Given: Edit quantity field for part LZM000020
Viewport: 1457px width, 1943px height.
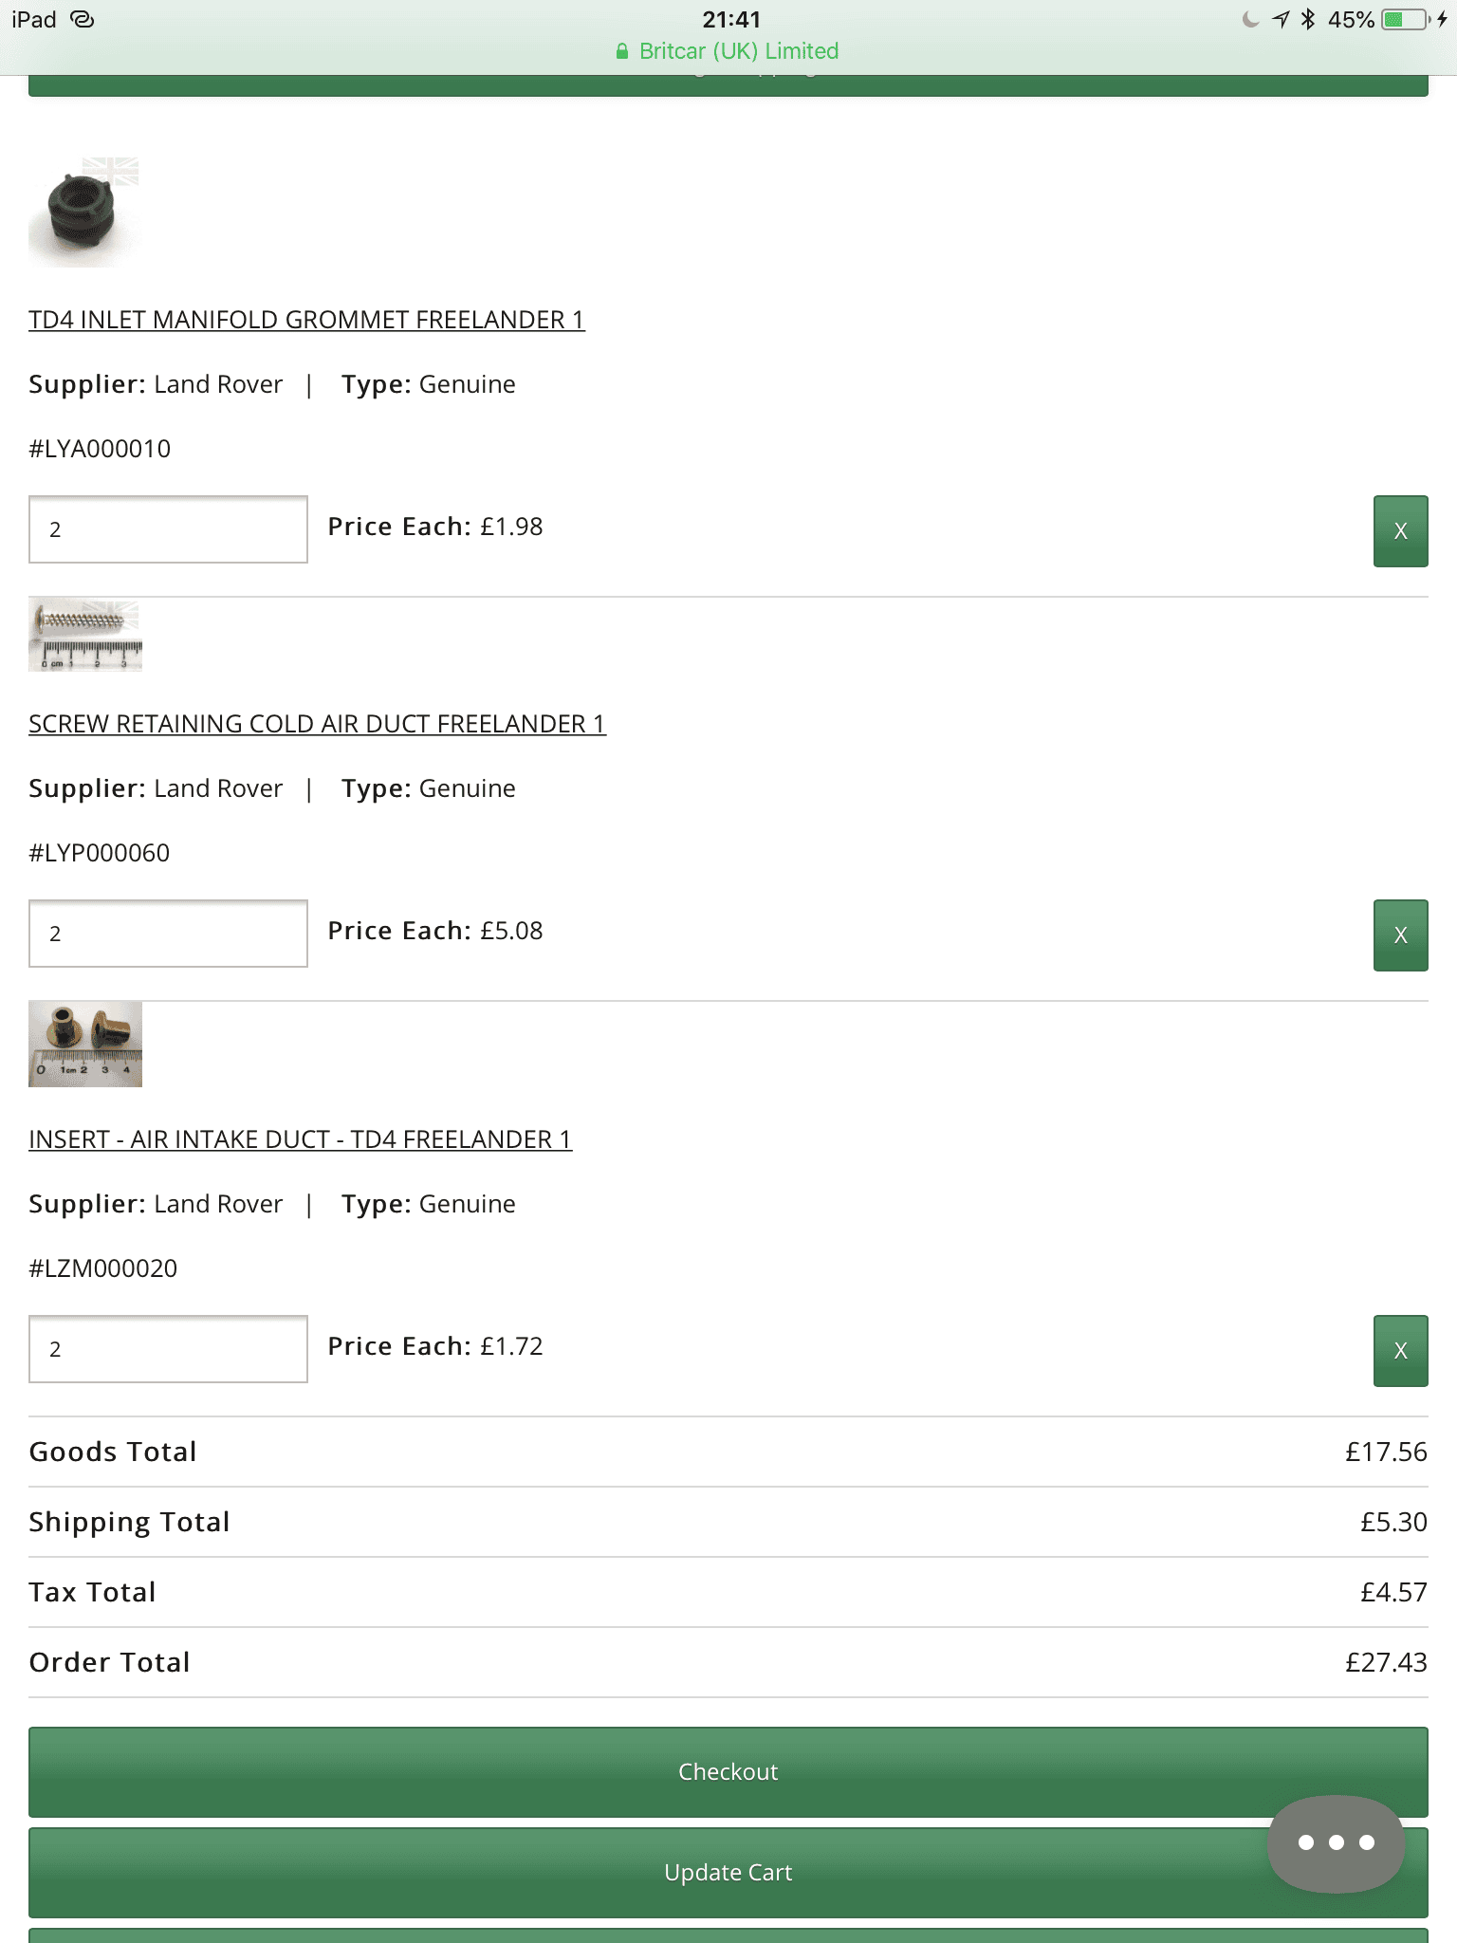Looking at the screenshot, I should (x=168, y=1349).
